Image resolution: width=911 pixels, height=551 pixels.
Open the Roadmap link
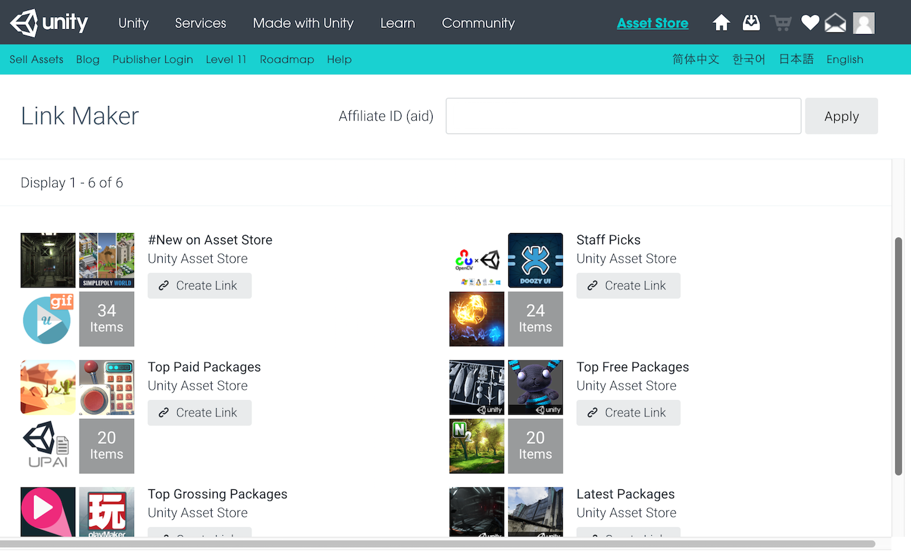287,59
